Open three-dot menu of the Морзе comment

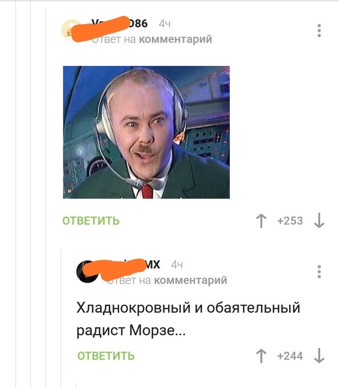pos(319,272)
